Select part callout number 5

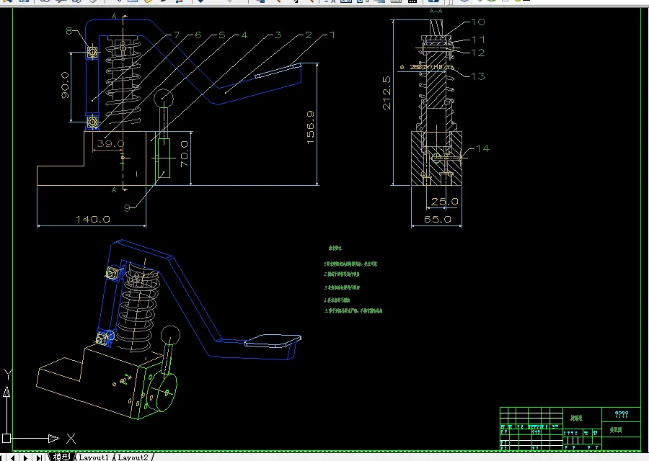point(222,35)
